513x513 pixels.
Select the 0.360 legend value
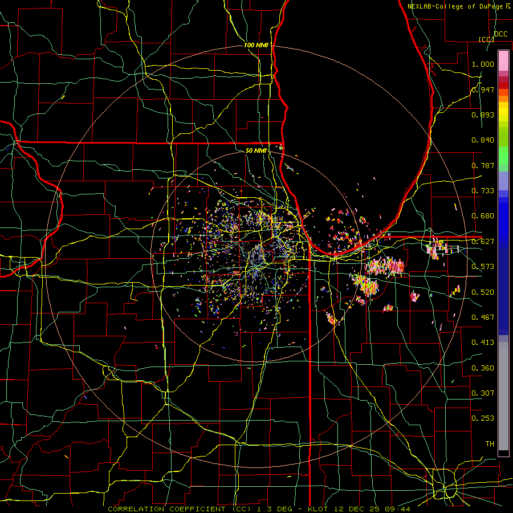pyautogui.click(x=483, y=368)
